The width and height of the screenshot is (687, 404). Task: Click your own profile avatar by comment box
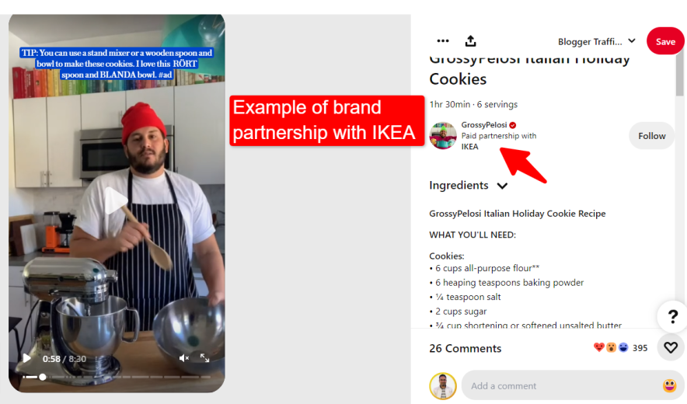click(443, 385)
